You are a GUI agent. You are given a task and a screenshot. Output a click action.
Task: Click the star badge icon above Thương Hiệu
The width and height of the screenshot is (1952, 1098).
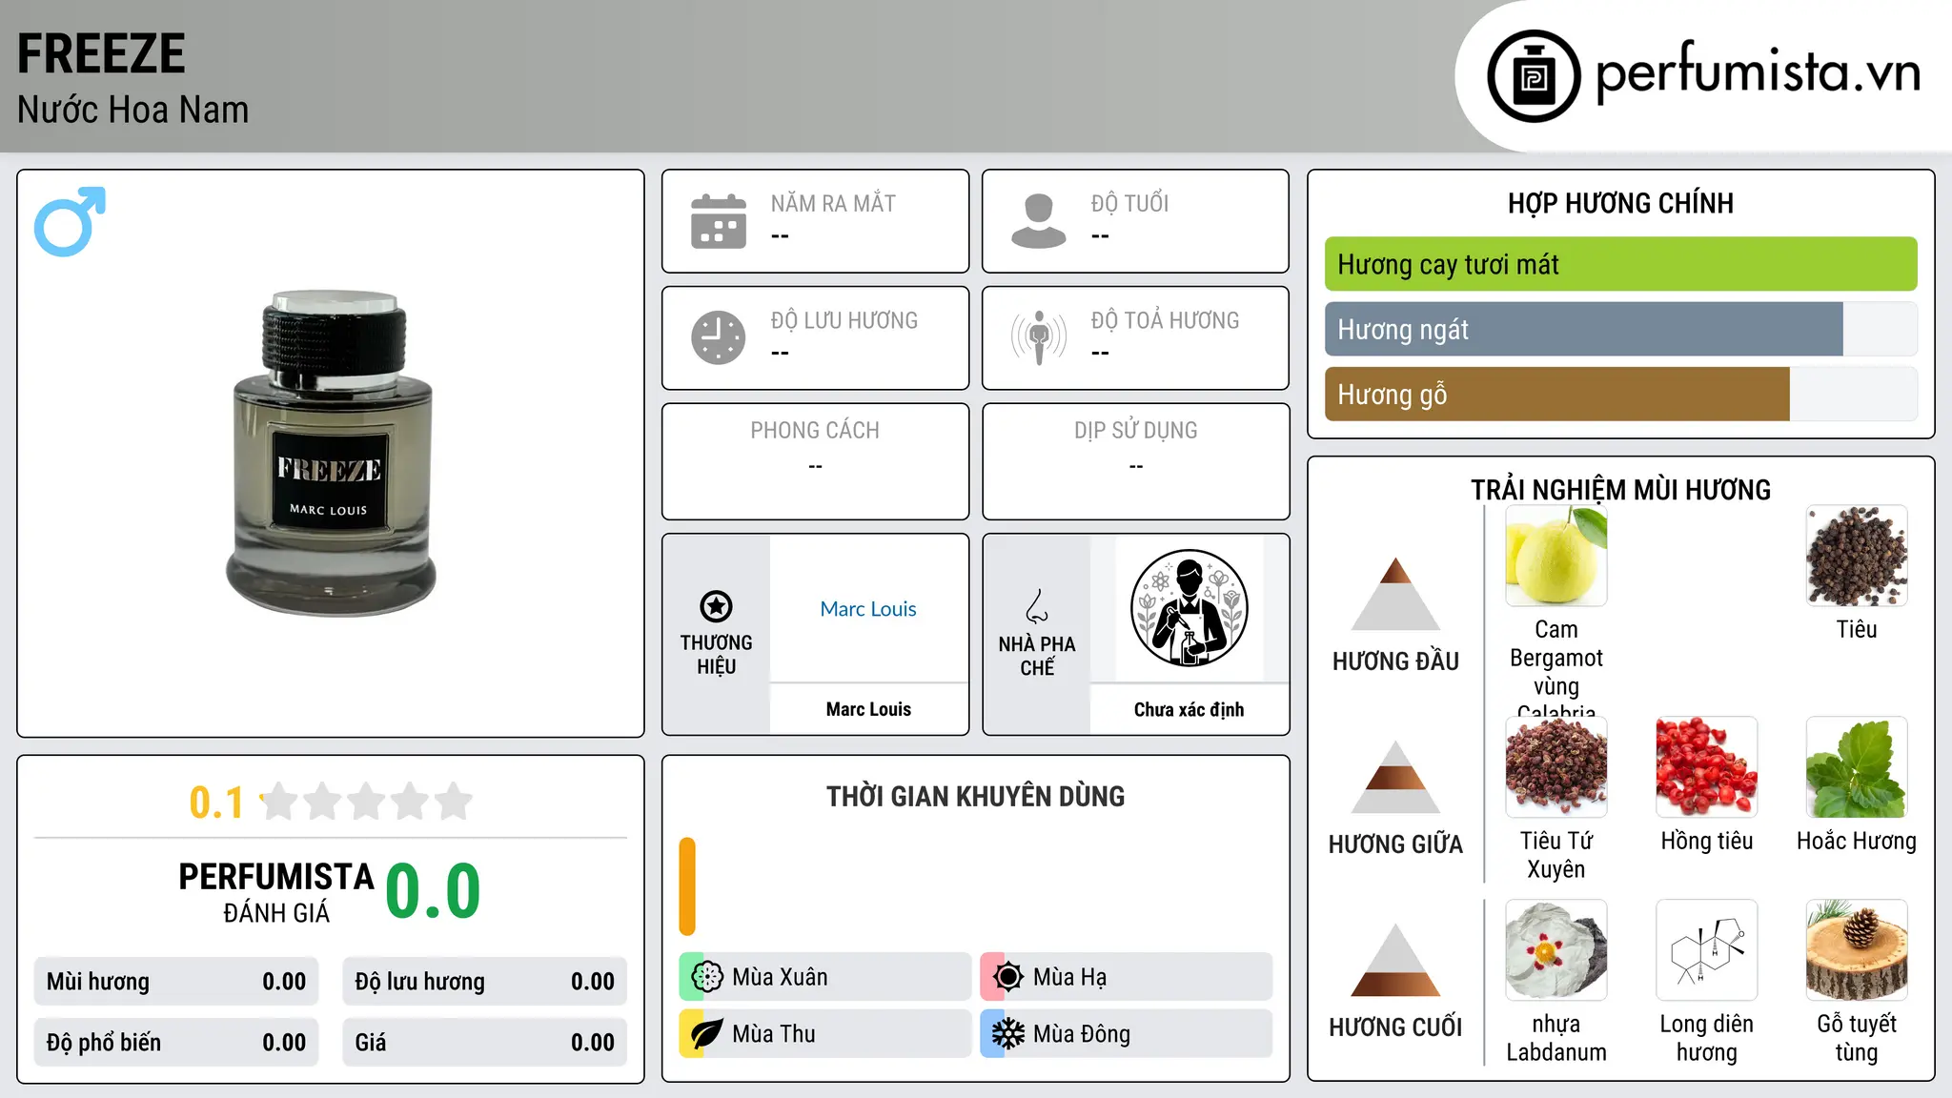pos(716,606)
